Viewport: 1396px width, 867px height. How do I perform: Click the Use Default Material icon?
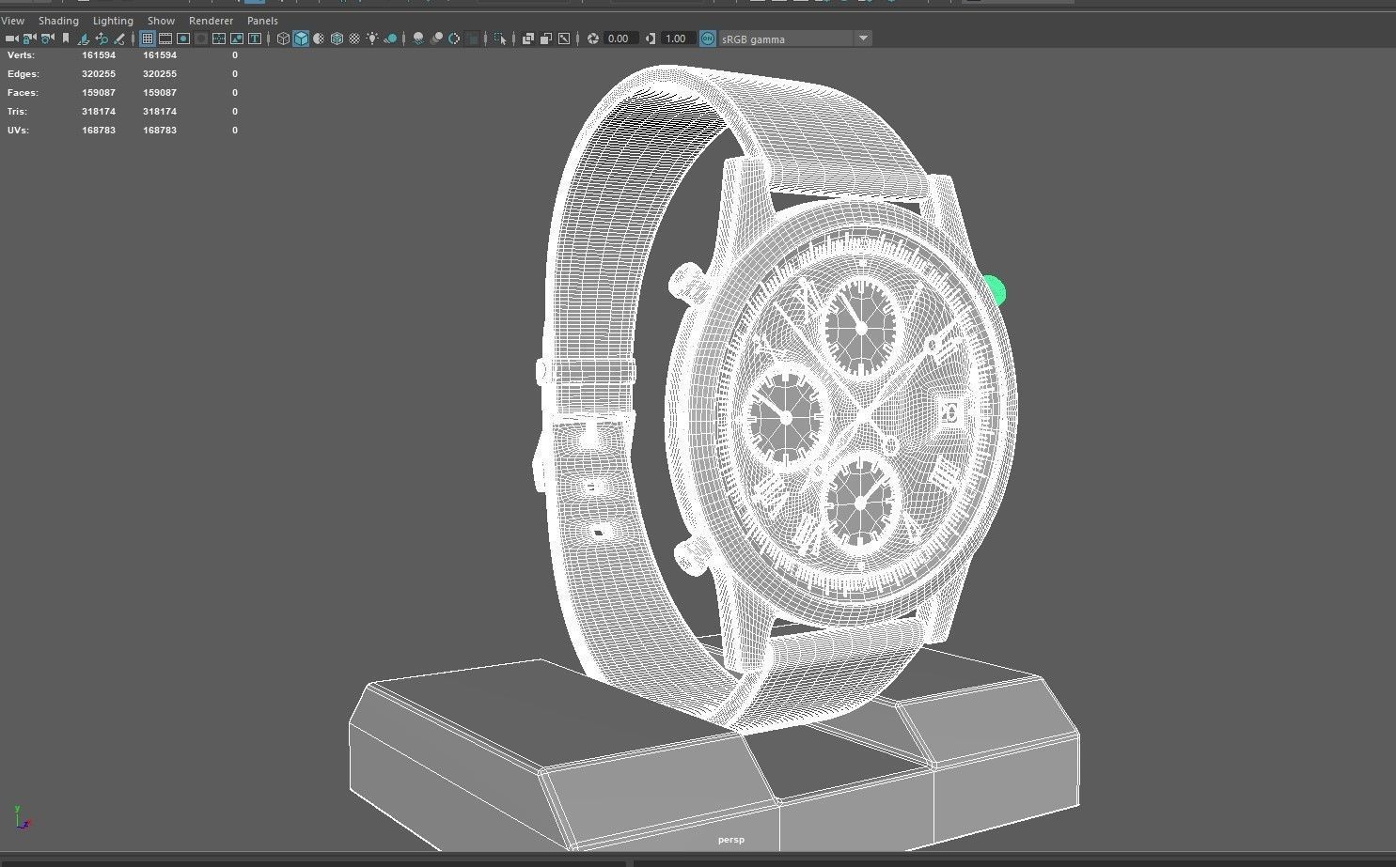[x=319, y=39]
